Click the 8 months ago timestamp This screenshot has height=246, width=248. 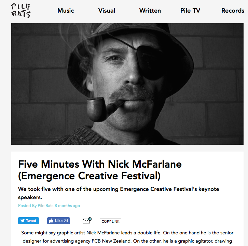(67, 206)
